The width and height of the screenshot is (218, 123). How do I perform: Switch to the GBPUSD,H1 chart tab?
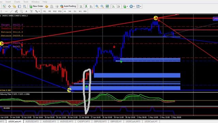[x=116, y=122]
